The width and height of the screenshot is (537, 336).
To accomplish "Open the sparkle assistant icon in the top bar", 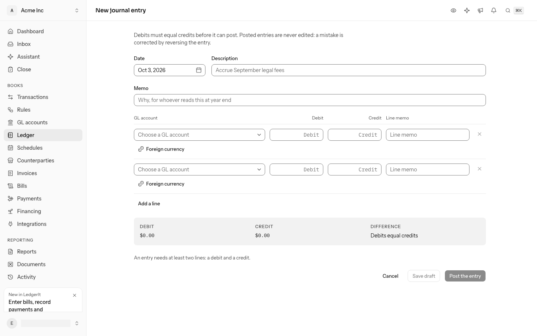I will [x=467, y=10].
